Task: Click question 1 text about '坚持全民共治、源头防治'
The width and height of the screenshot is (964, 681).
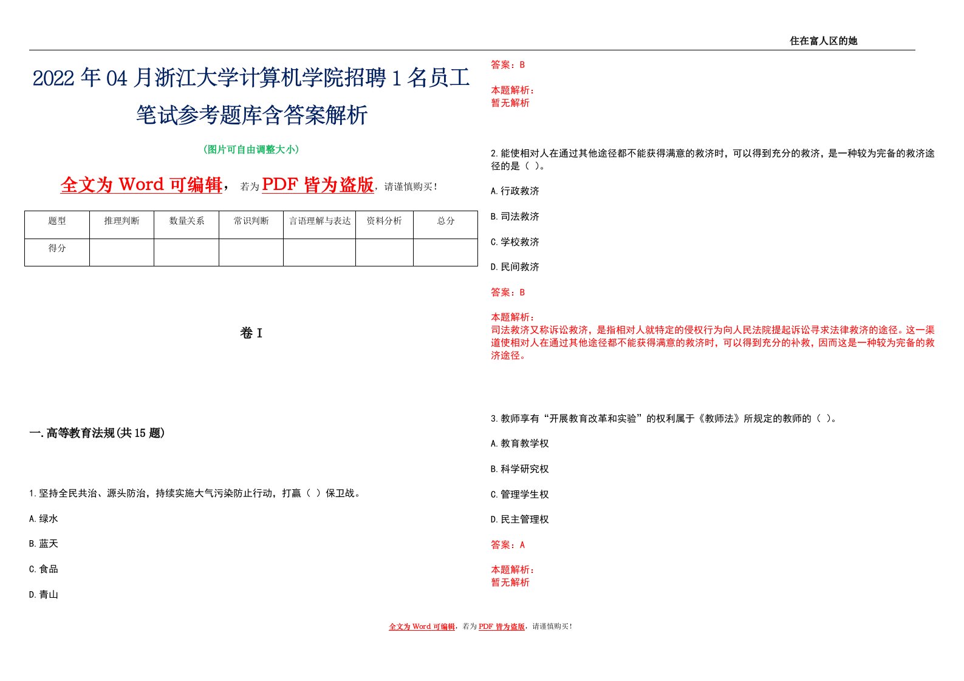Action: [x=196, y=493]
